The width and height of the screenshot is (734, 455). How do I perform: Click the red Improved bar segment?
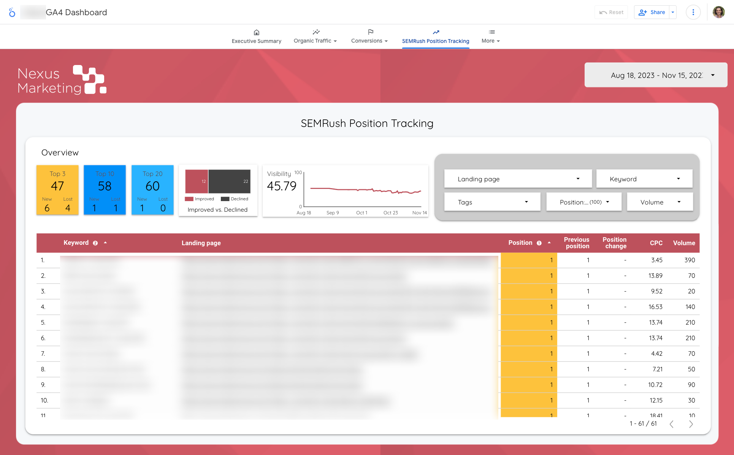click(x=197, y=181)
